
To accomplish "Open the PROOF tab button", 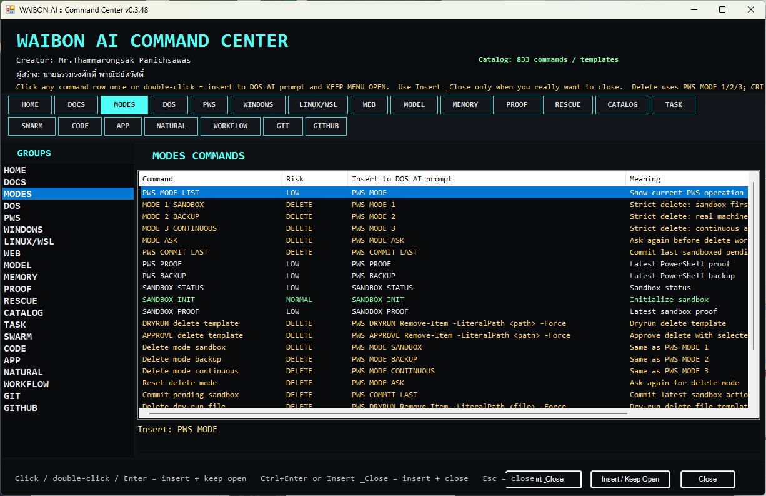I will (x=517, y=105).
